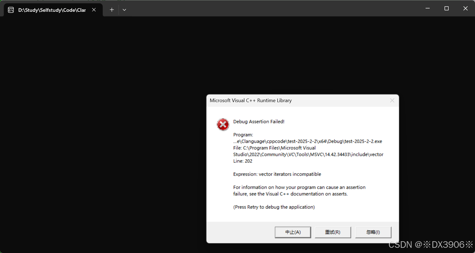The image size is (475, 253).
Task: Click the 'File: C:\Program Files\Microsoft Visual' line
Action: coord(274,148)
